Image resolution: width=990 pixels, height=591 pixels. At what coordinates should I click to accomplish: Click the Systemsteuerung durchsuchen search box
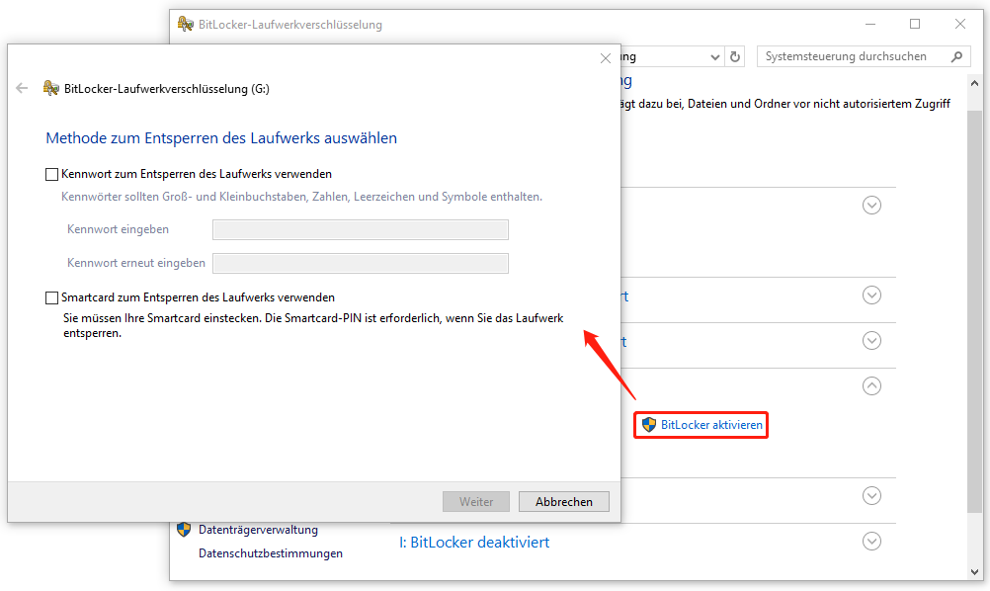852,56
